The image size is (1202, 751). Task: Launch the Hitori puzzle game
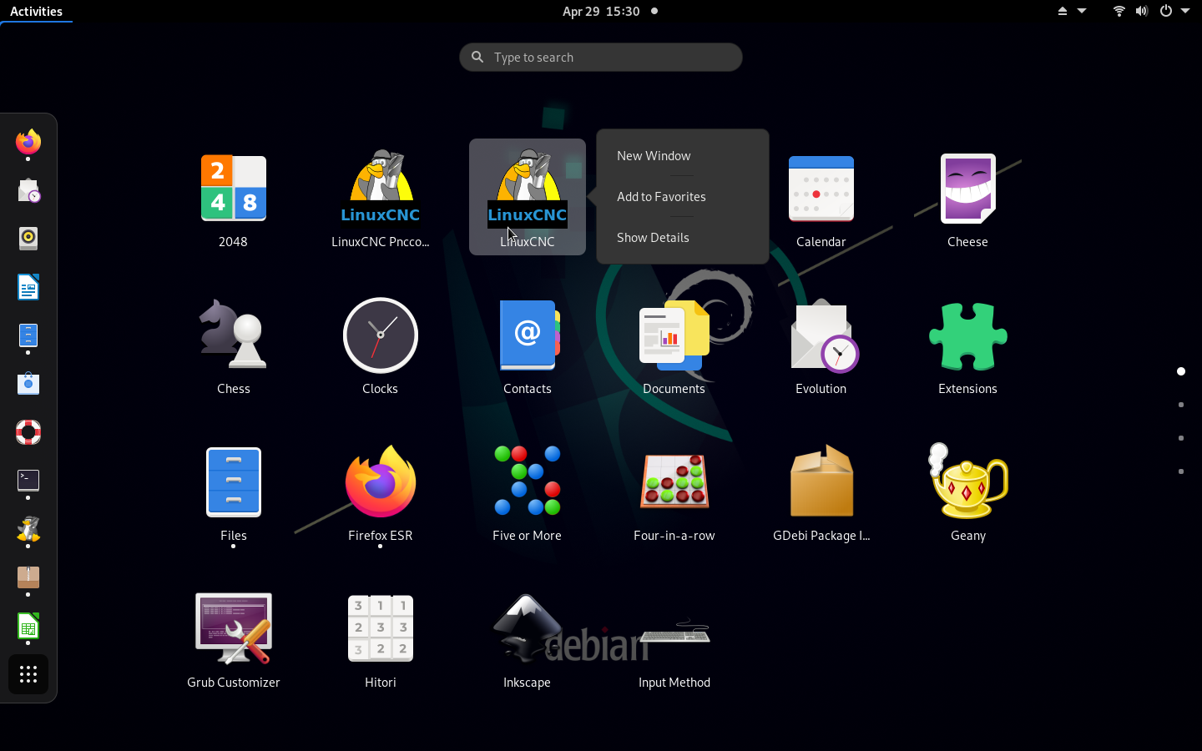(381, 628)
